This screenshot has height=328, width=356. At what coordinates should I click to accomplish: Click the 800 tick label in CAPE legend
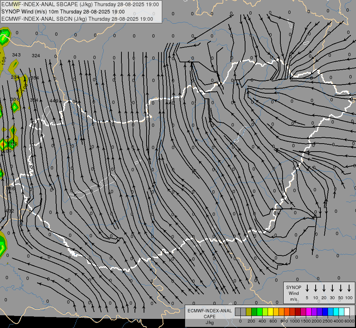(284, 321)
